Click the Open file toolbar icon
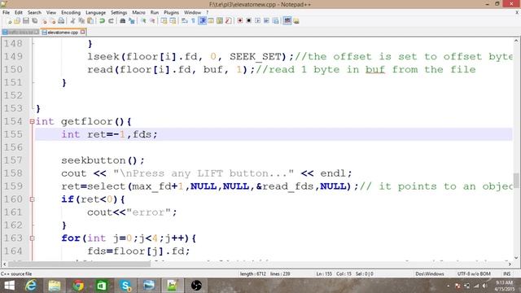The height and width of the screenshot is (293, 521). pyautogui.click(x=17, y=21)
